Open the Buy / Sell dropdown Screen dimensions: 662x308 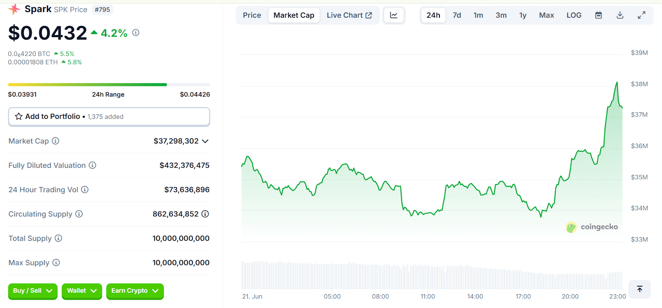point(33,291)
